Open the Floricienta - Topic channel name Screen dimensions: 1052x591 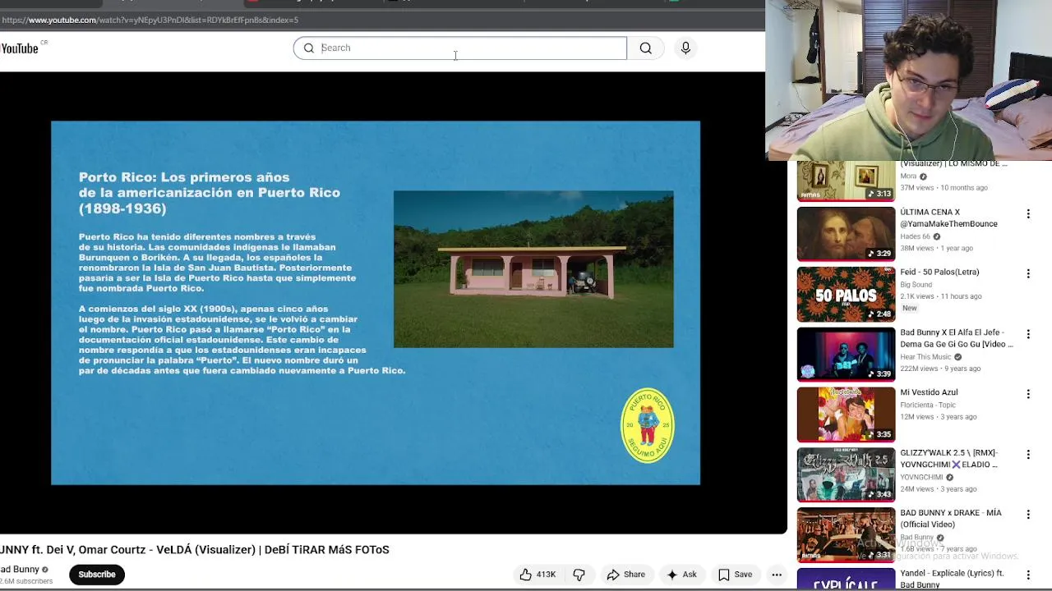[x=928, y=405]
